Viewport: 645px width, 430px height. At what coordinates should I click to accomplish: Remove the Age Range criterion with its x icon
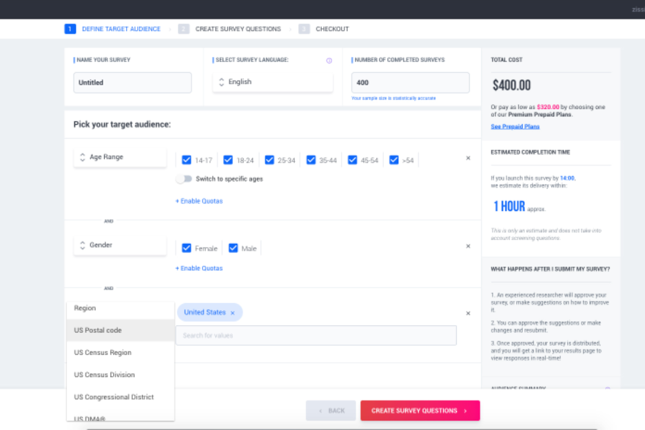pos(468,158)
